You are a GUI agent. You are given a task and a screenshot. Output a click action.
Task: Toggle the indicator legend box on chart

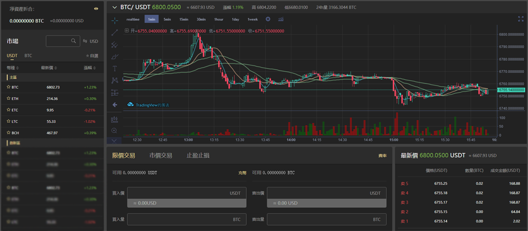click(127, 31)
